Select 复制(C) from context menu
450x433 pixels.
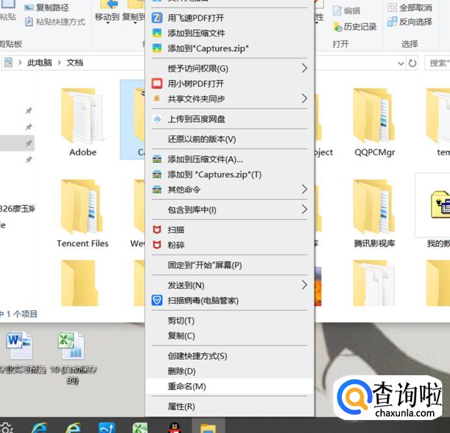pyautogui.click(x=230, y=336)
